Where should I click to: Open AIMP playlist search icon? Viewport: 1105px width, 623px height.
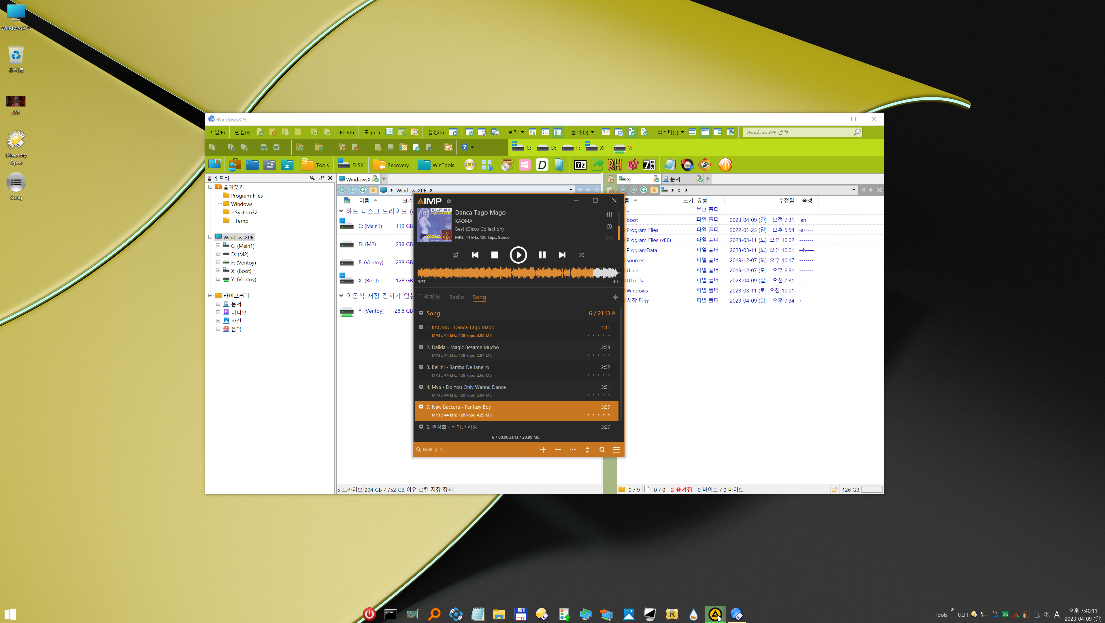tap(602, 450)
